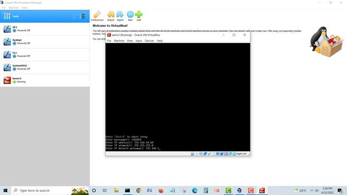Image resolution: width=347 pixels, height=195 pixels.
Task: Open View menu in isesrv2 VM window
Action: tap(130, 41)
